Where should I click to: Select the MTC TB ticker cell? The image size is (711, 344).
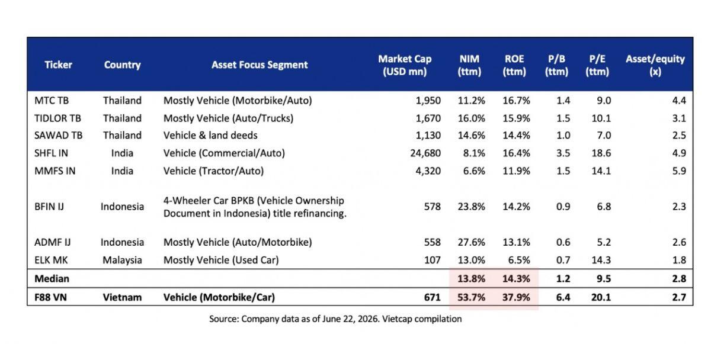(x=52, y=101)
